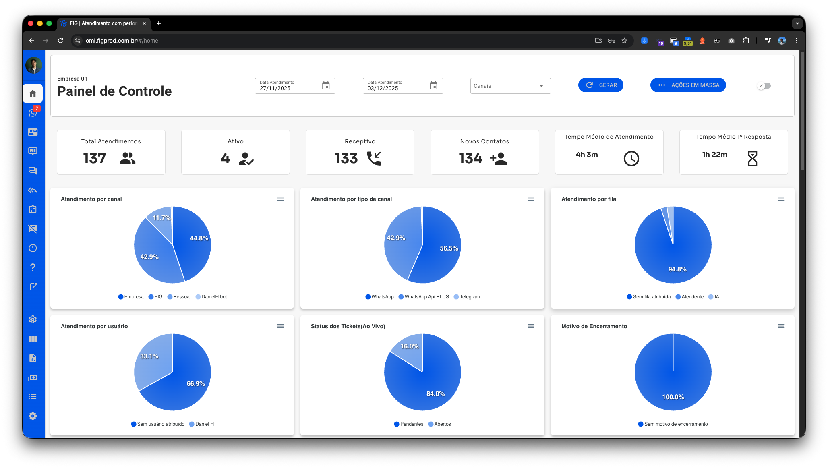
Task: Click the Abertos legend color dot
Action: coord(431,424)
